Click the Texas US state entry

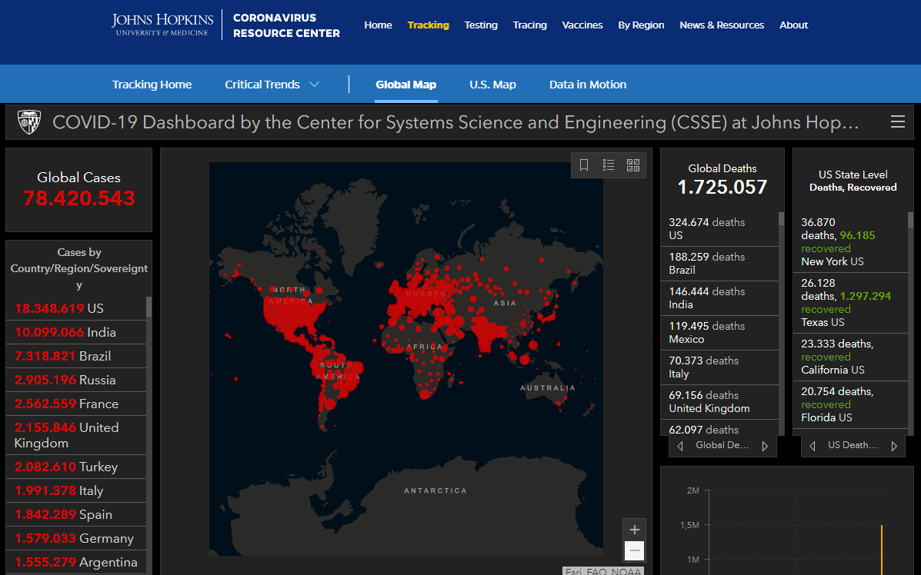coord(850,303)
